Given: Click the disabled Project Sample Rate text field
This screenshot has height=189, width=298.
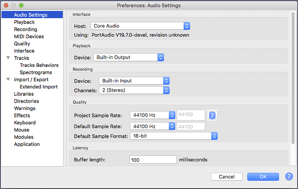Looking at the screenshot, I should [191, 115].
